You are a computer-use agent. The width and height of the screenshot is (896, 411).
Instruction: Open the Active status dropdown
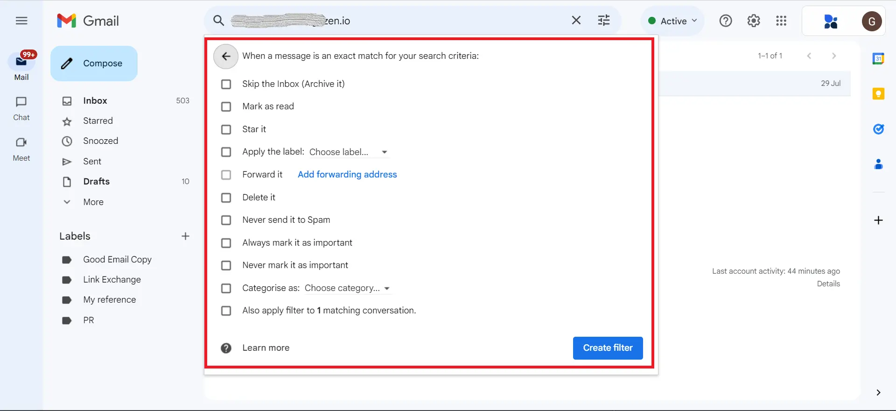coord(673,21)
